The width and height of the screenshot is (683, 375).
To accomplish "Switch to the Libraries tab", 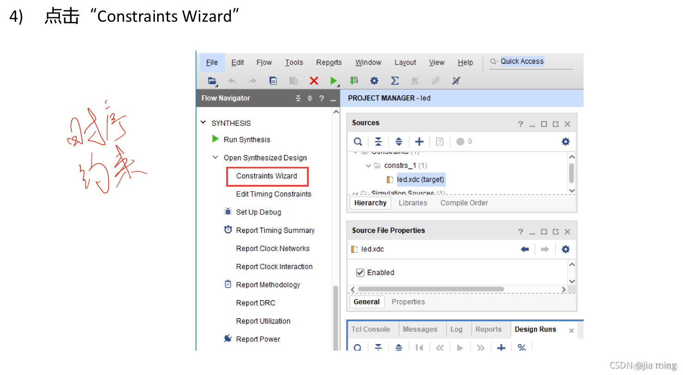I will pyautogui.click(x=413, y=203).
